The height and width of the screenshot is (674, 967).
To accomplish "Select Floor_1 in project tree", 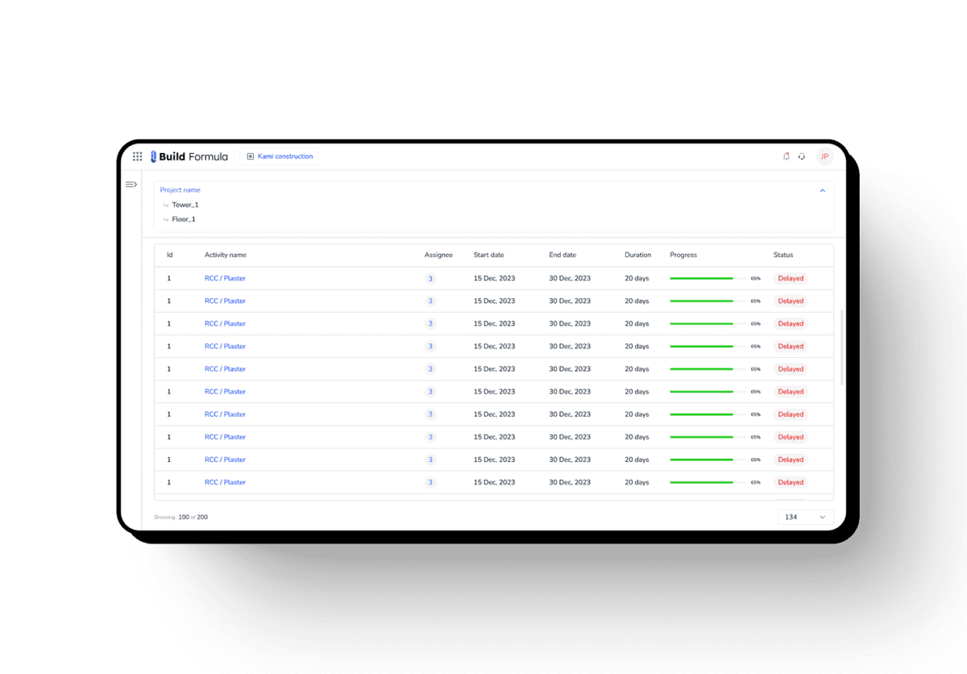I will pyautogui.click(x=184, y=219).
